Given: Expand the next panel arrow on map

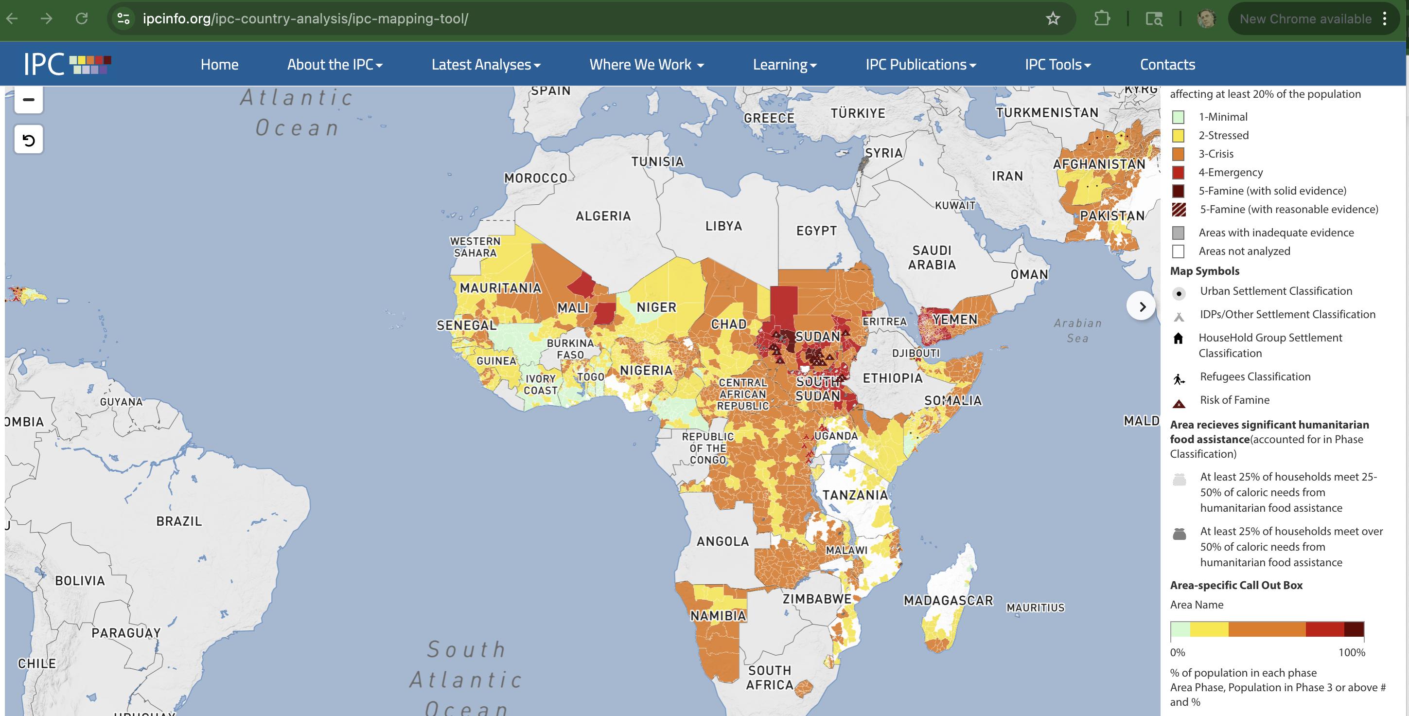Looking at the screenshot, I should coord(1142,306).
